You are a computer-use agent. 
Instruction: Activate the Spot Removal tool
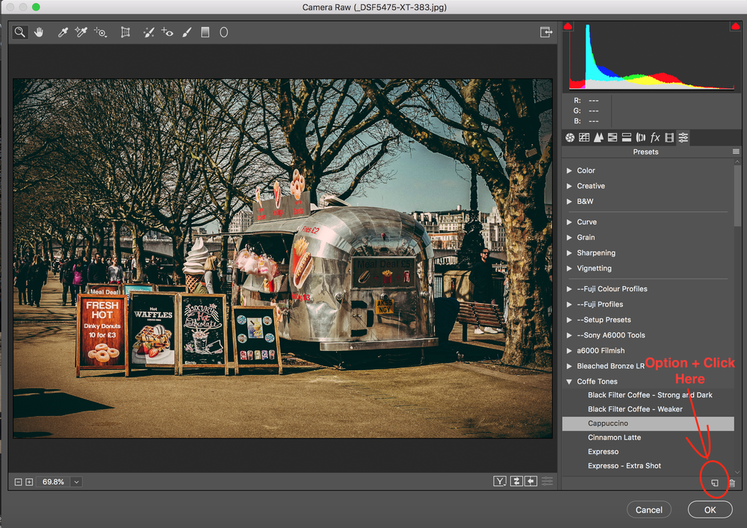[x=149, y=32]
